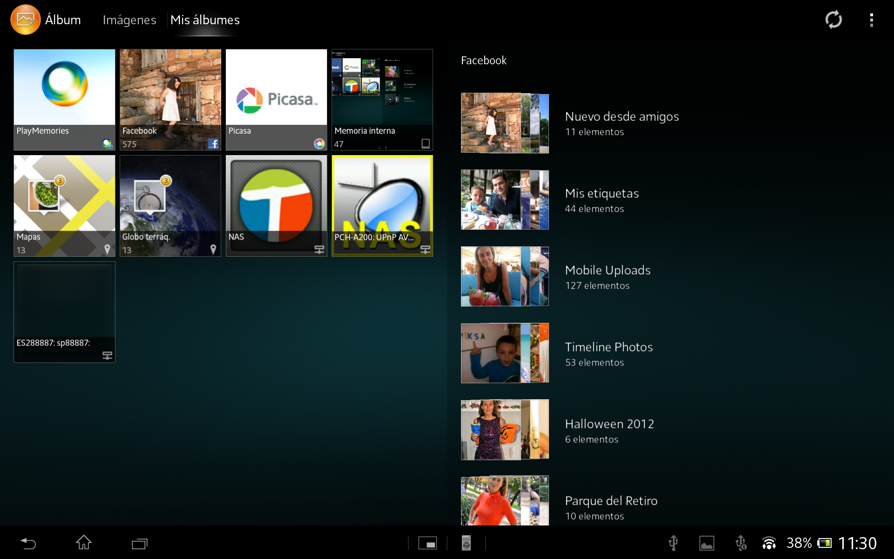The height and width of the screenshot is (559, 894).
Task: Tap the Wi-Fi status icon
Action: click(769, 543)
